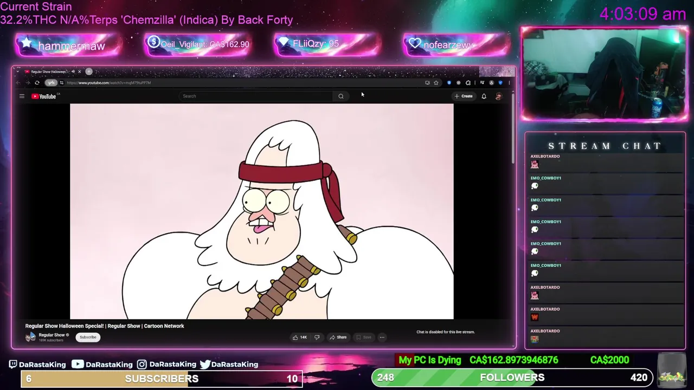Focus the YouTube search field
The image size is (694, 390).
click(x=256, y=96)
